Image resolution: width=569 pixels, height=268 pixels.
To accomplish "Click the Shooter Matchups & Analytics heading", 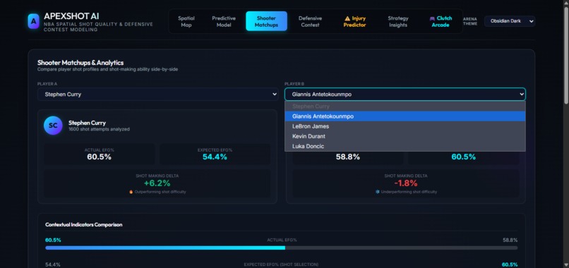I will pos(80,63).
